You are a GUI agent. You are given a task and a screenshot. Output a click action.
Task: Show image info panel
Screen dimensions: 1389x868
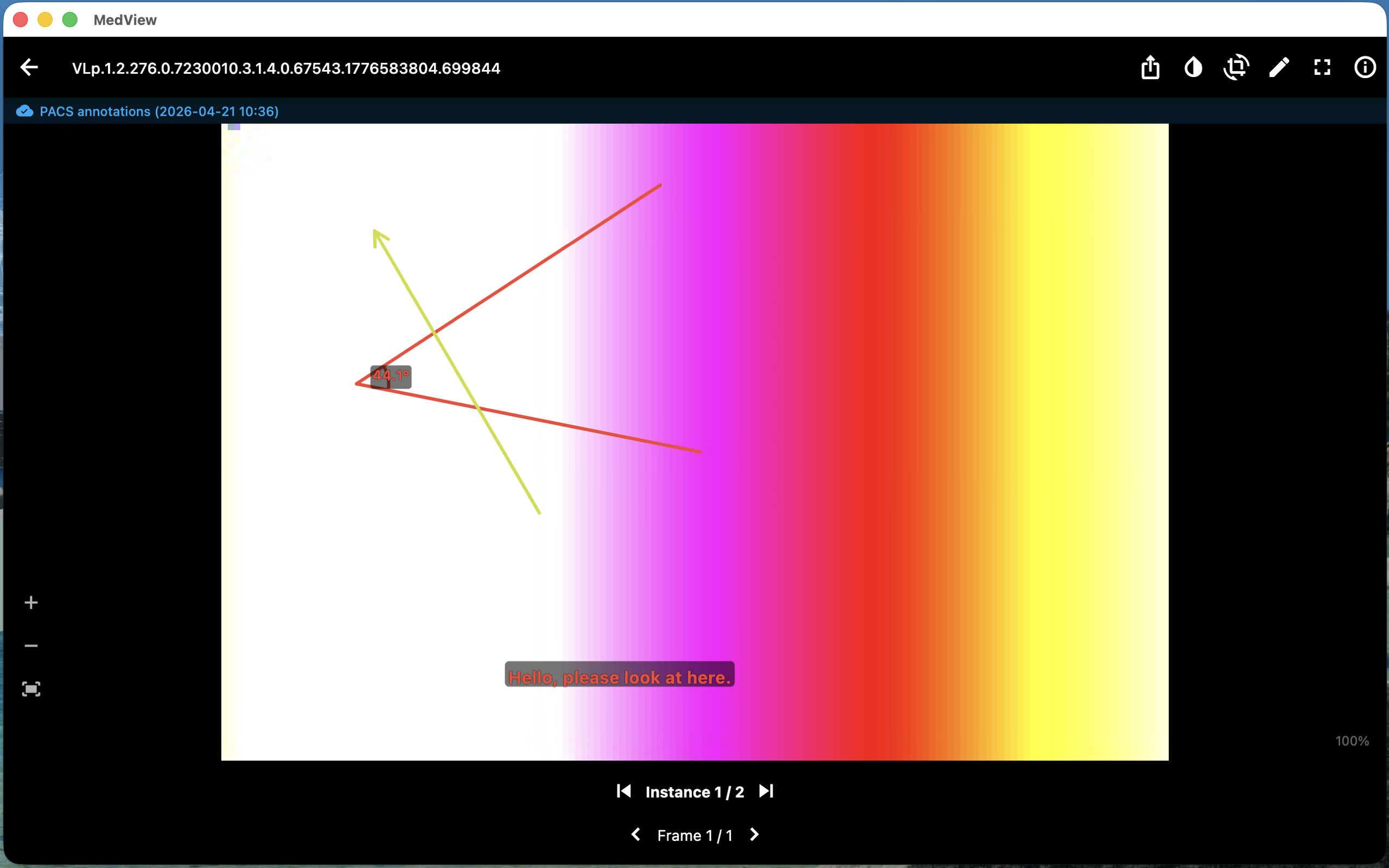(x=1365, y=68)
